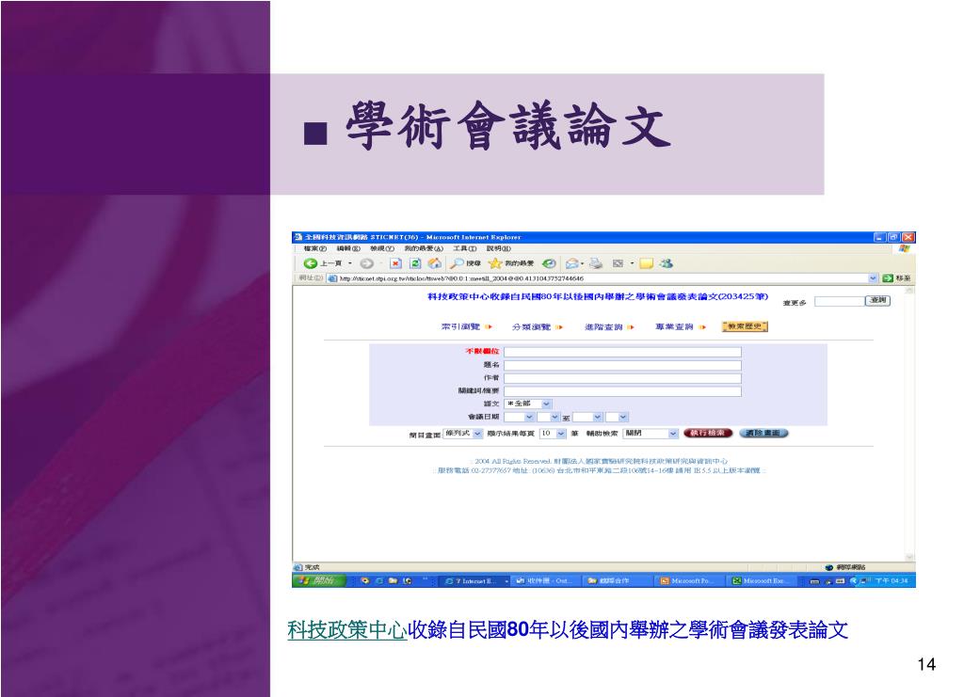This screenshot has width=964, height=697.
Task: Open the 我的最愛(A) menu
Action: point(423,248)
